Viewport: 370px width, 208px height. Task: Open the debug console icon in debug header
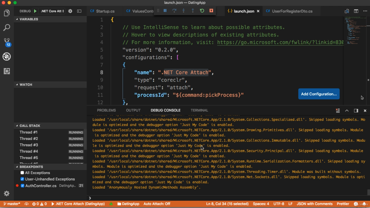(79, 11)
